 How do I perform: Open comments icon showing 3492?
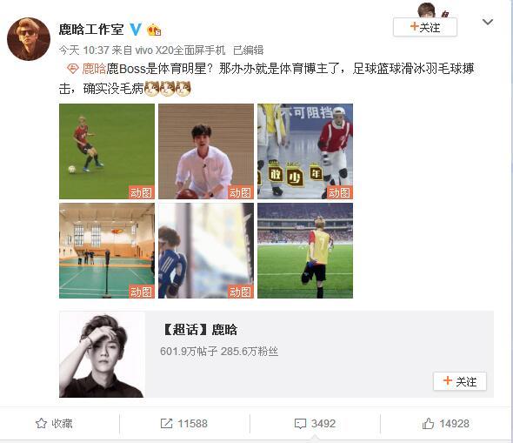click(300, 424)
